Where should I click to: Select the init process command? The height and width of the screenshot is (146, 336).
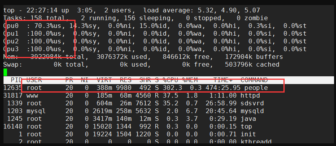pos(248,134)
